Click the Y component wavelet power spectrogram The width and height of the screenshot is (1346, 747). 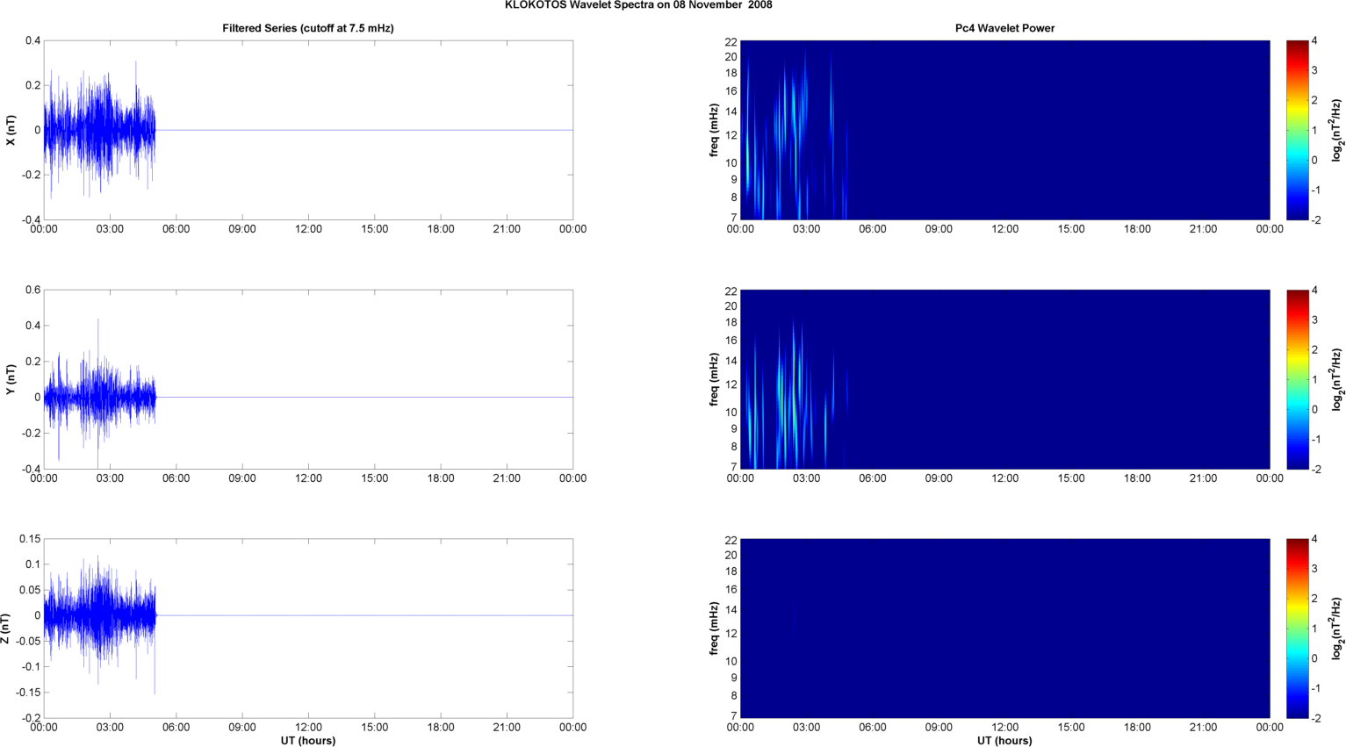point(1004,379)
